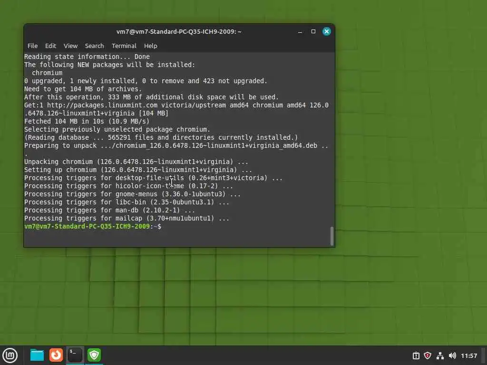Viewport: 487px width, 365px height.
Task: Open the Search menu in terminal
Action: coord(95,46)
